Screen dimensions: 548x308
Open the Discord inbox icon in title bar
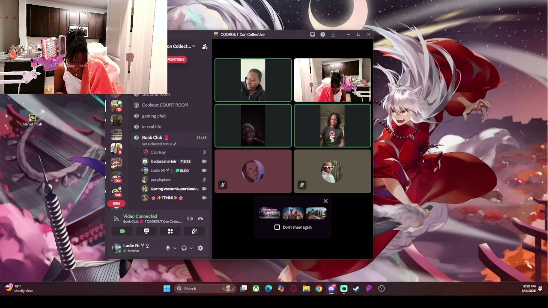(x=313, y=35)
